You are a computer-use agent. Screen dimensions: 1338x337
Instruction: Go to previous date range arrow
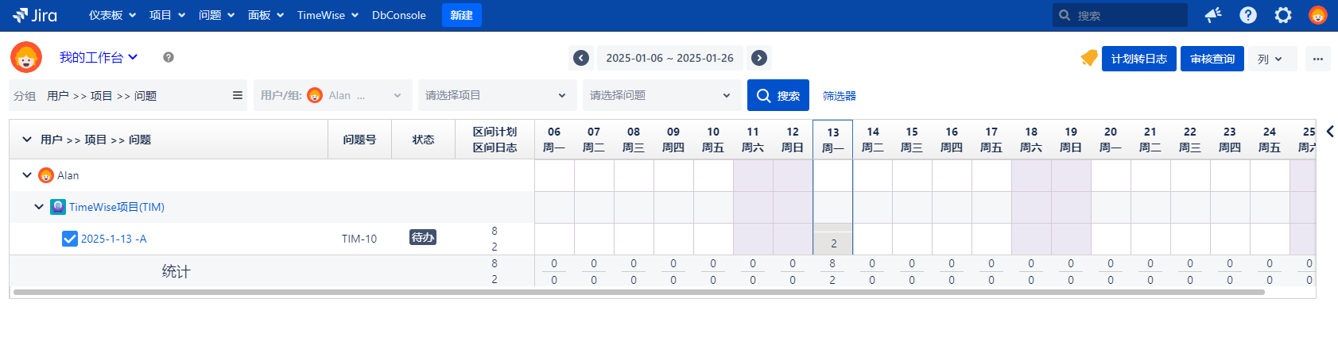pos(581,58)
